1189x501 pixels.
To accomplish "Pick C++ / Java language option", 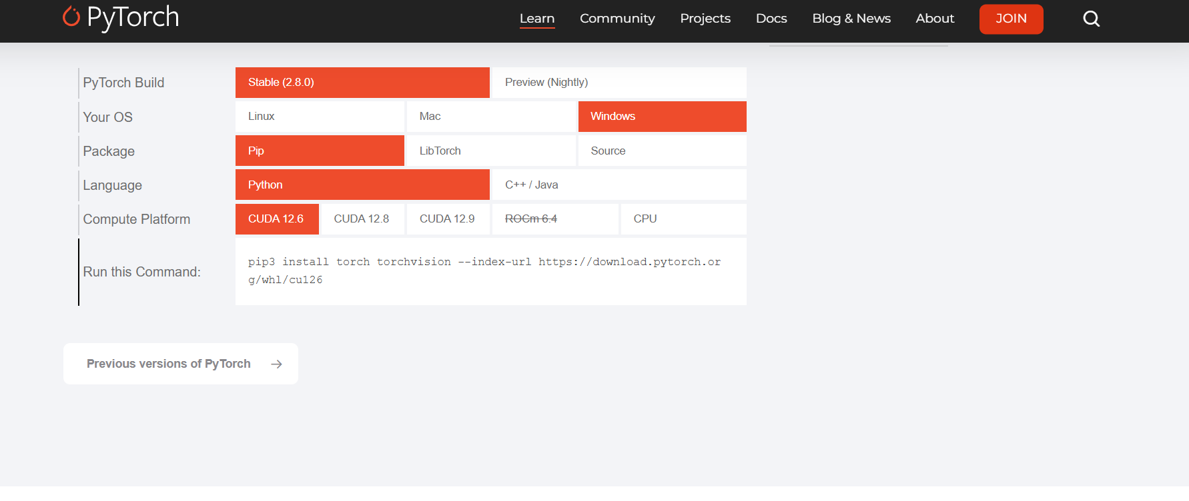I will pos(618,185).
